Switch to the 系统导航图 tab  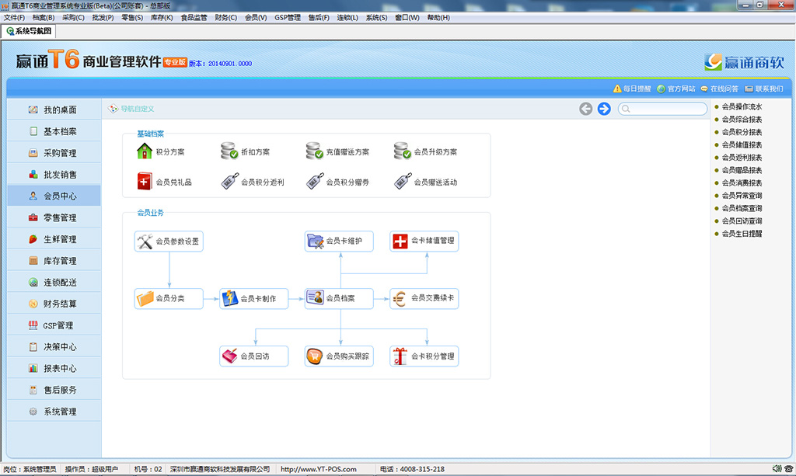[x=30, y=32]
